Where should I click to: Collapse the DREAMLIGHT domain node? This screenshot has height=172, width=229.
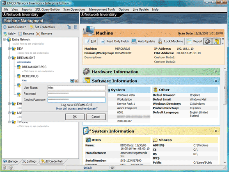[9, 58]
